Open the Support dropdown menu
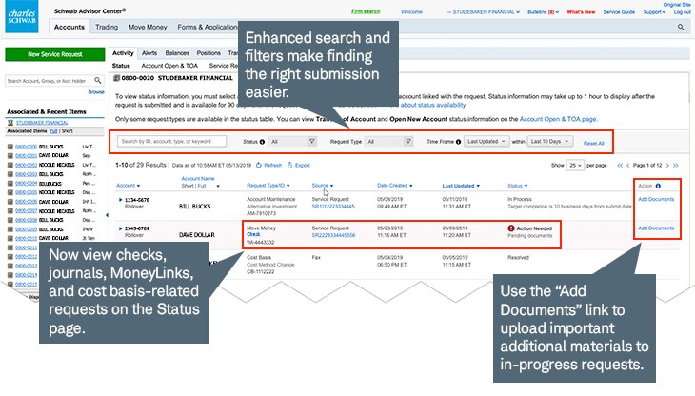695x396 pixels. [654, 12]
